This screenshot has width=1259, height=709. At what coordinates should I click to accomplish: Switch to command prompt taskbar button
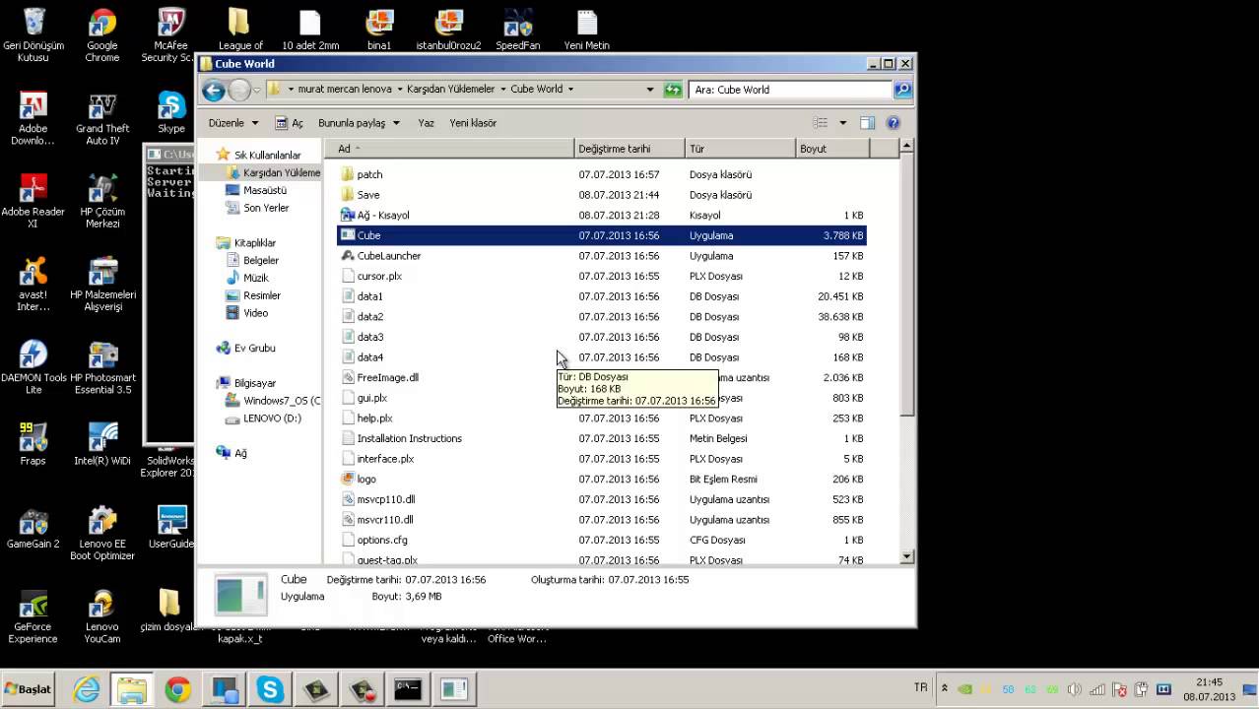click(x=408, y=689)
